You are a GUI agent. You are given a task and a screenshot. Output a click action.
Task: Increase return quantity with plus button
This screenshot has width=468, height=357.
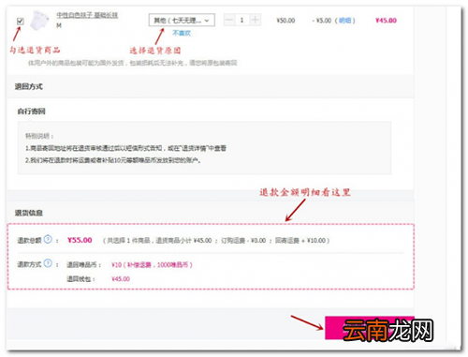coord(255,21)
